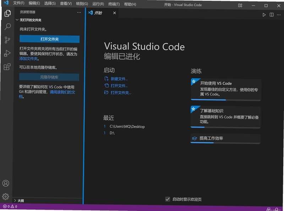Open Explorer panel more actions (...)
Image resolution: width=284 pixels, height=211 pixels.
tap(79, 12)
